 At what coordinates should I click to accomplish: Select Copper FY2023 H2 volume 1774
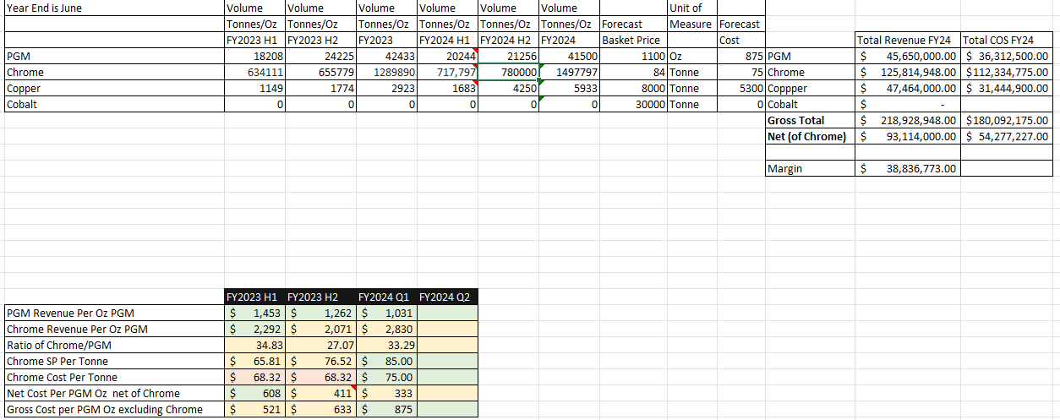point(320,89)
